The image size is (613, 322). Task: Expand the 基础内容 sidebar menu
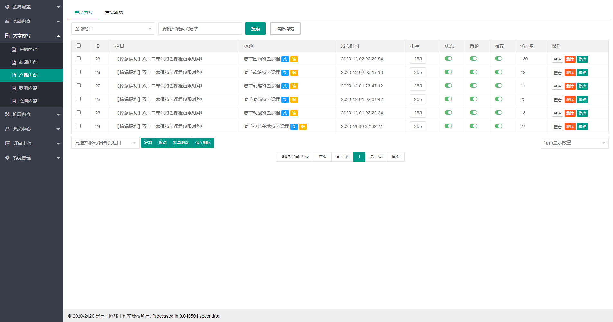[32, 21]
